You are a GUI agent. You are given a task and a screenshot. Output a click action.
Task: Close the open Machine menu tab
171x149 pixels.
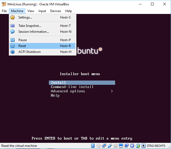coord(17,11)
